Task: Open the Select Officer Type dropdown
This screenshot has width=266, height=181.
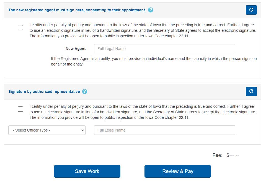Action: click(x=47, y=130)
